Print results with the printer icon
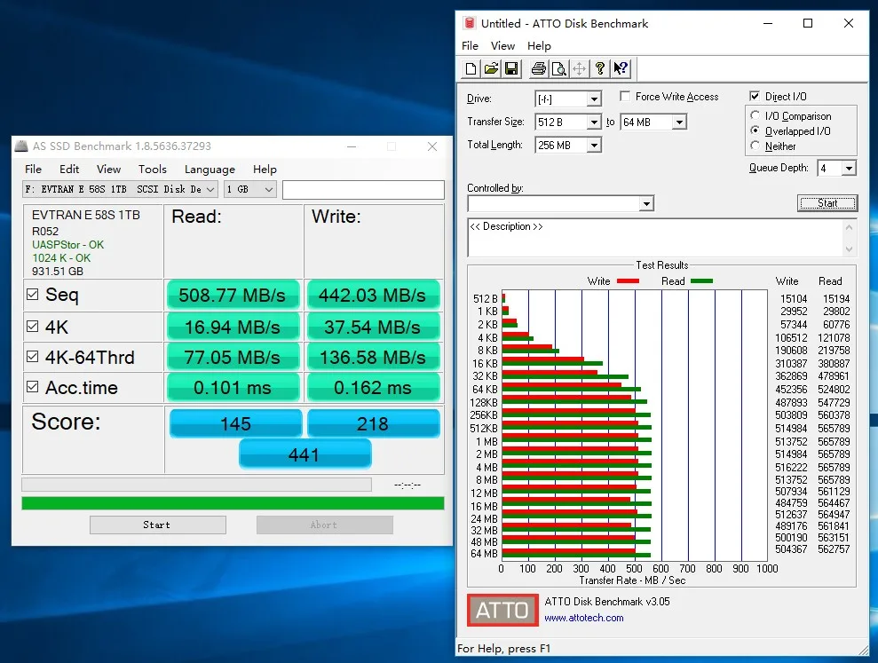 point(539,69)
